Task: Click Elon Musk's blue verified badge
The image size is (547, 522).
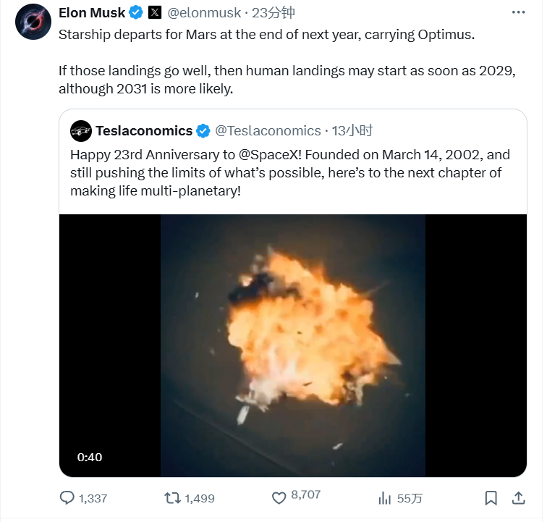Action: [135, 13]
